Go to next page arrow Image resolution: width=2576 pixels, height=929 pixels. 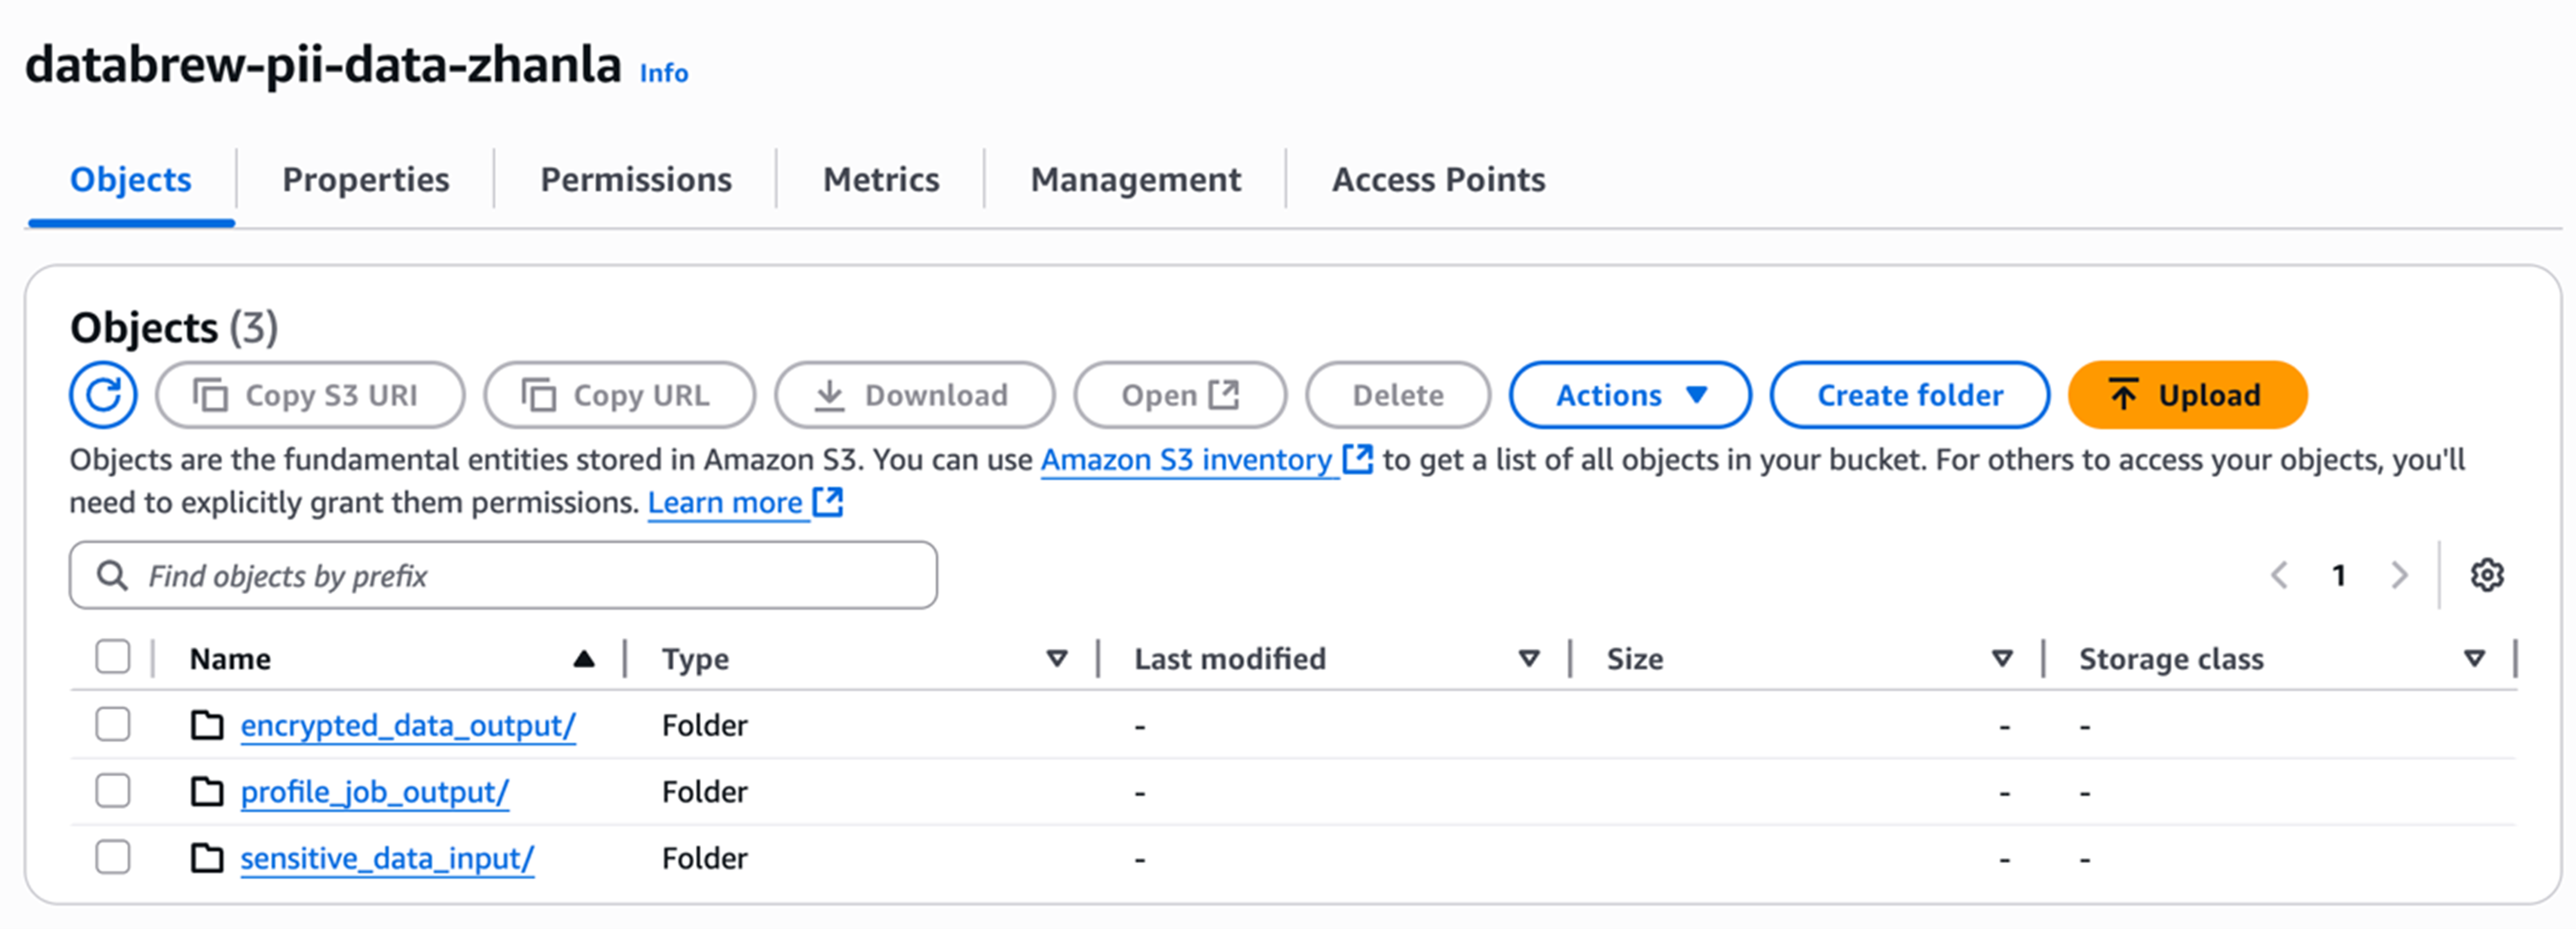tap(2399, 575)
